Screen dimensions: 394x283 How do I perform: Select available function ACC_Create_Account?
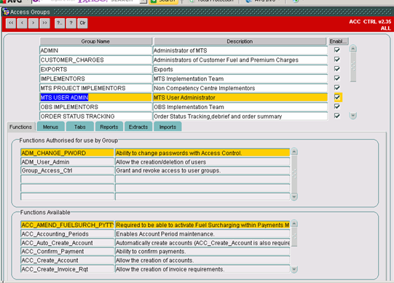coord(67,260)
